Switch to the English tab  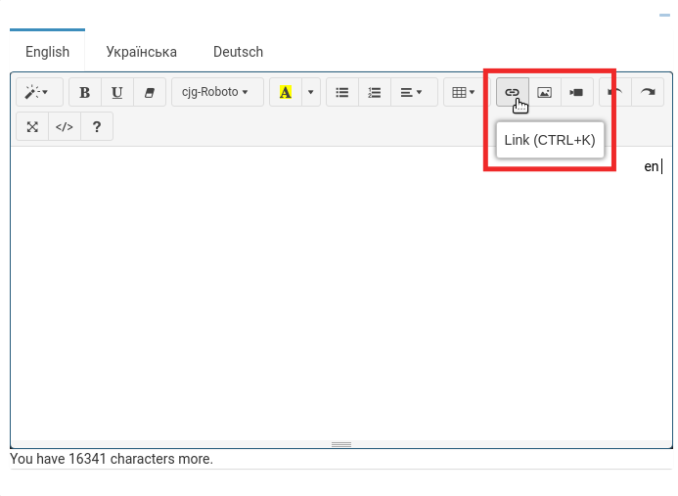point(48,52)
